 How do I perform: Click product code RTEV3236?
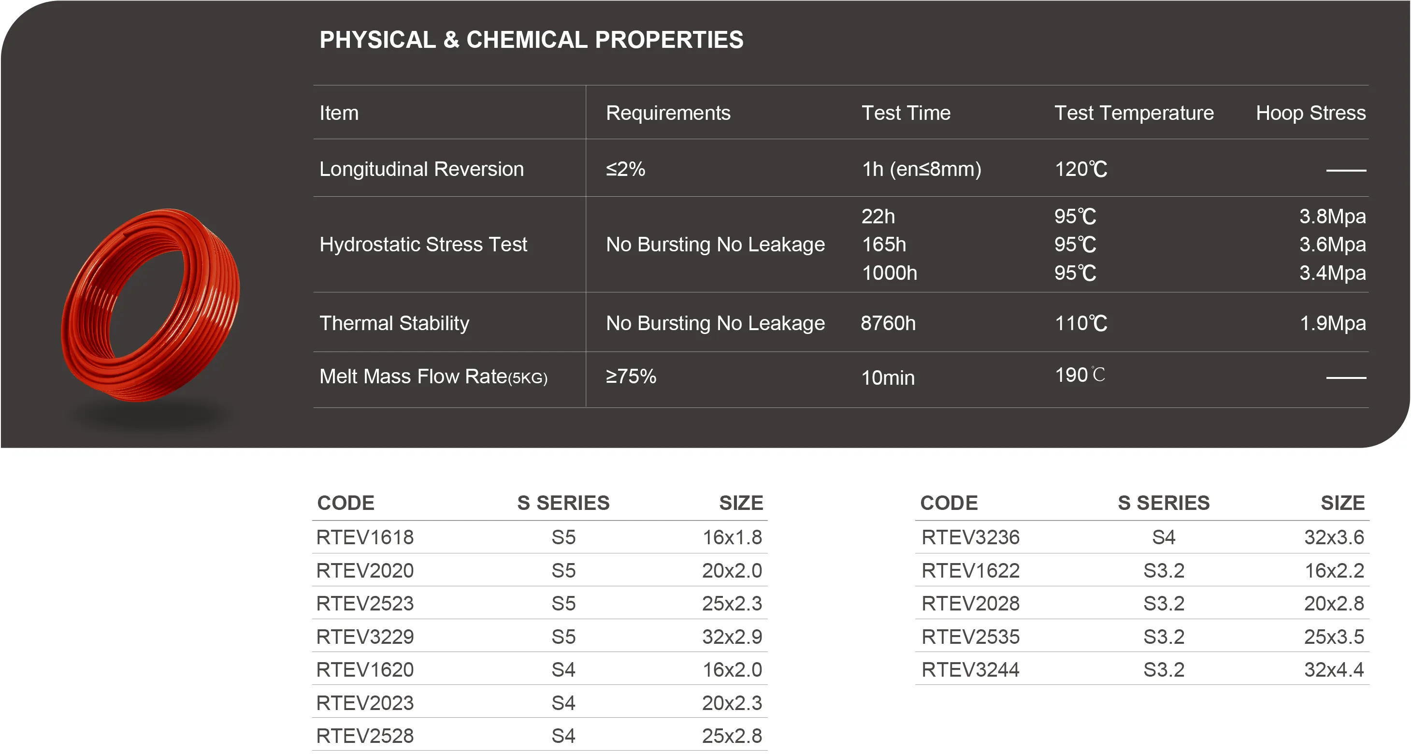[x=970, y=537]
